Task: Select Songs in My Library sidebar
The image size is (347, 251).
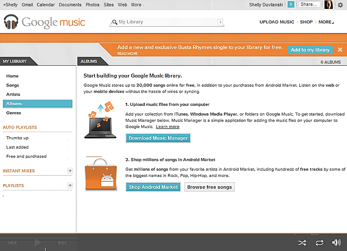Action: 13,85
